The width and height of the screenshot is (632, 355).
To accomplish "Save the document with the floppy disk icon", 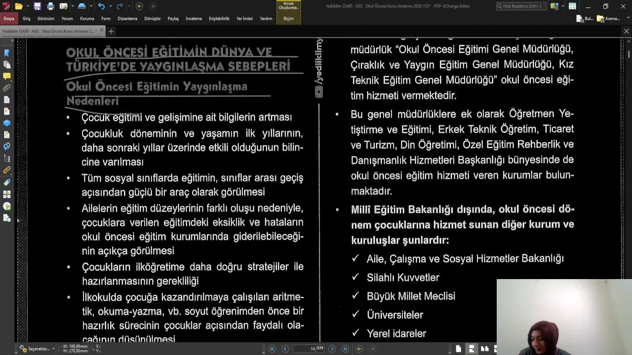I will pyautogui.click(x=38, y=6).
